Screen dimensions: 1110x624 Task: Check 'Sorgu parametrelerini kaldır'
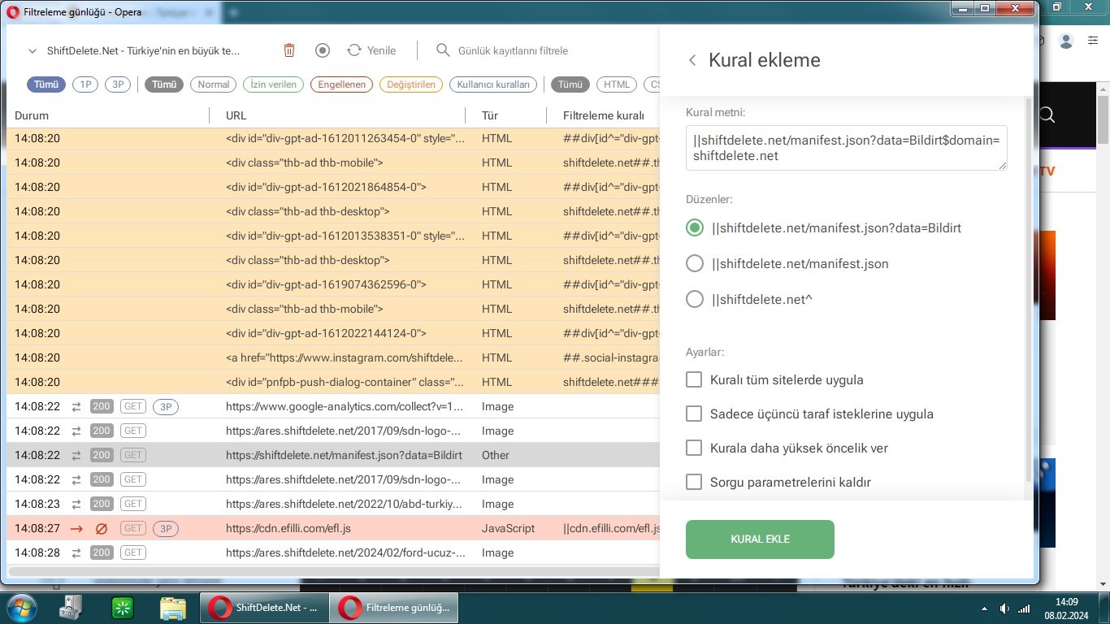[694, 481]
